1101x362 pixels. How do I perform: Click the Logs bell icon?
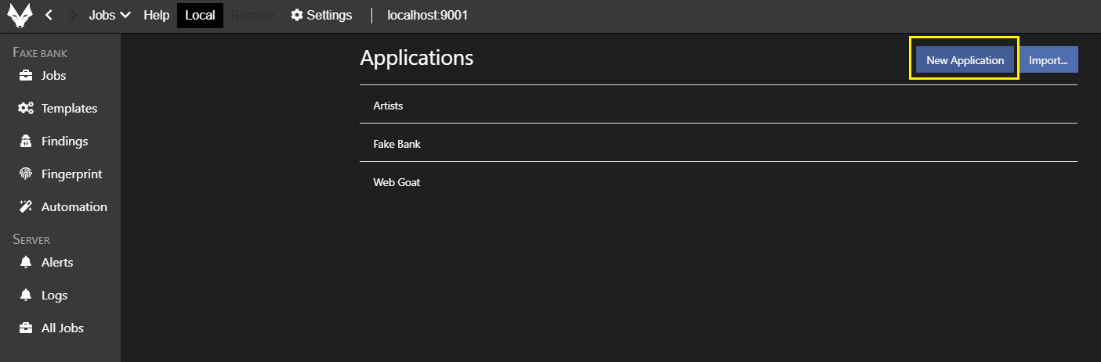coord(26,295)
